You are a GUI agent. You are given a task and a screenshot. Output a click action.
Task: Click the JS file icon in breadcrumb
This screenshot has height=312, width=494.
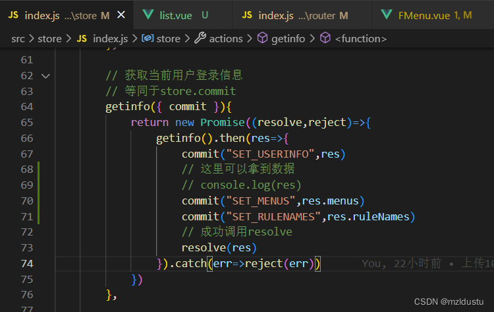(82, 39)
